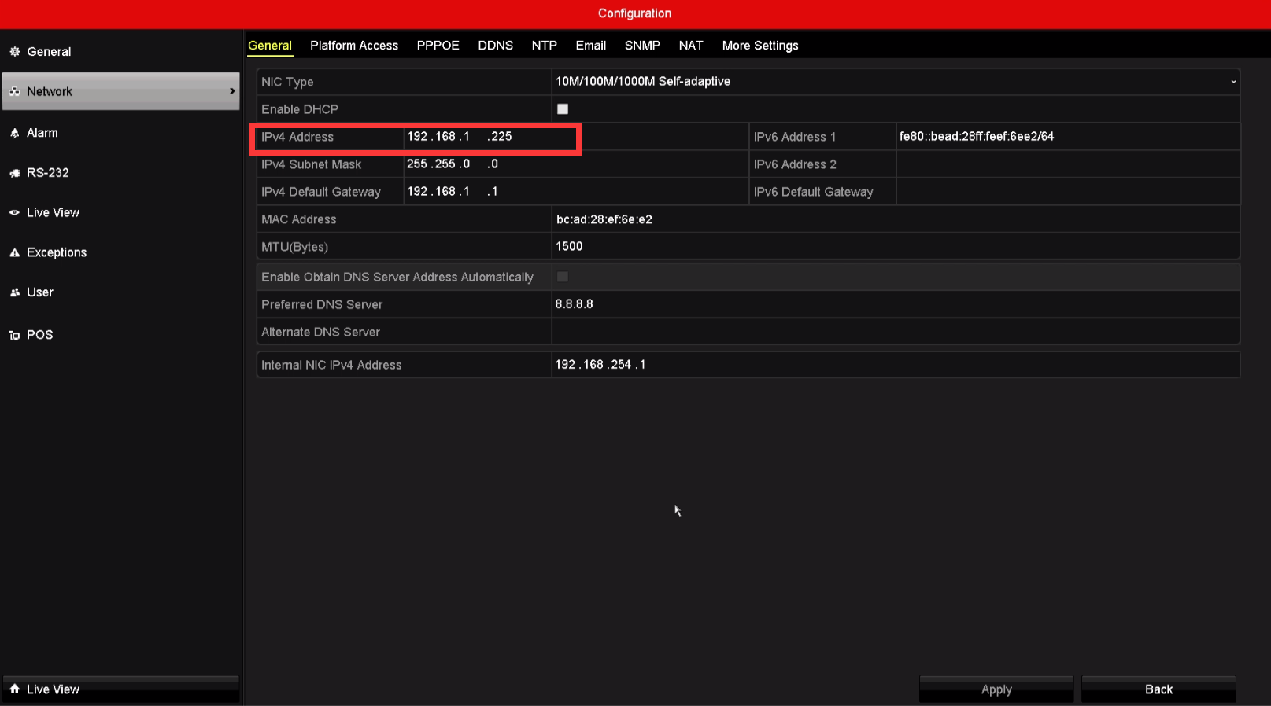This screenshot has width=1271, height=706.
Task: Open the DDNS tab
Action: (x=495, y=46)
